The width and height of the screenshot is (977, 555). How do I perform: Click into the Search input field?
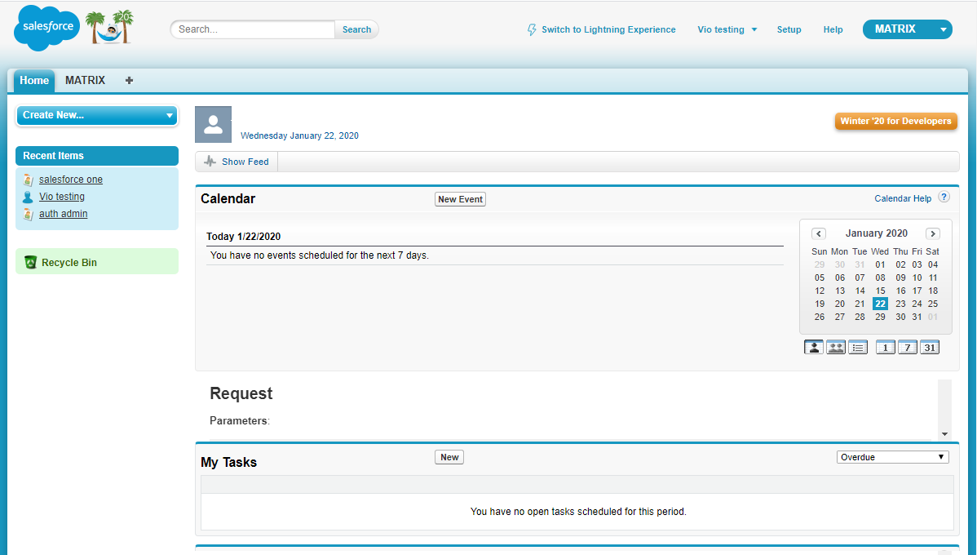[253, 29]
